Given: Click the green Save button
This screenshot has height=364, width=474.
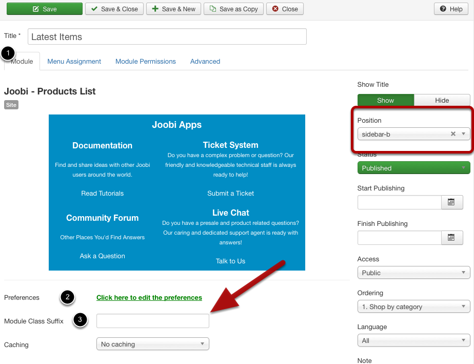Looking at the screenshot, I should coord(45,9).
